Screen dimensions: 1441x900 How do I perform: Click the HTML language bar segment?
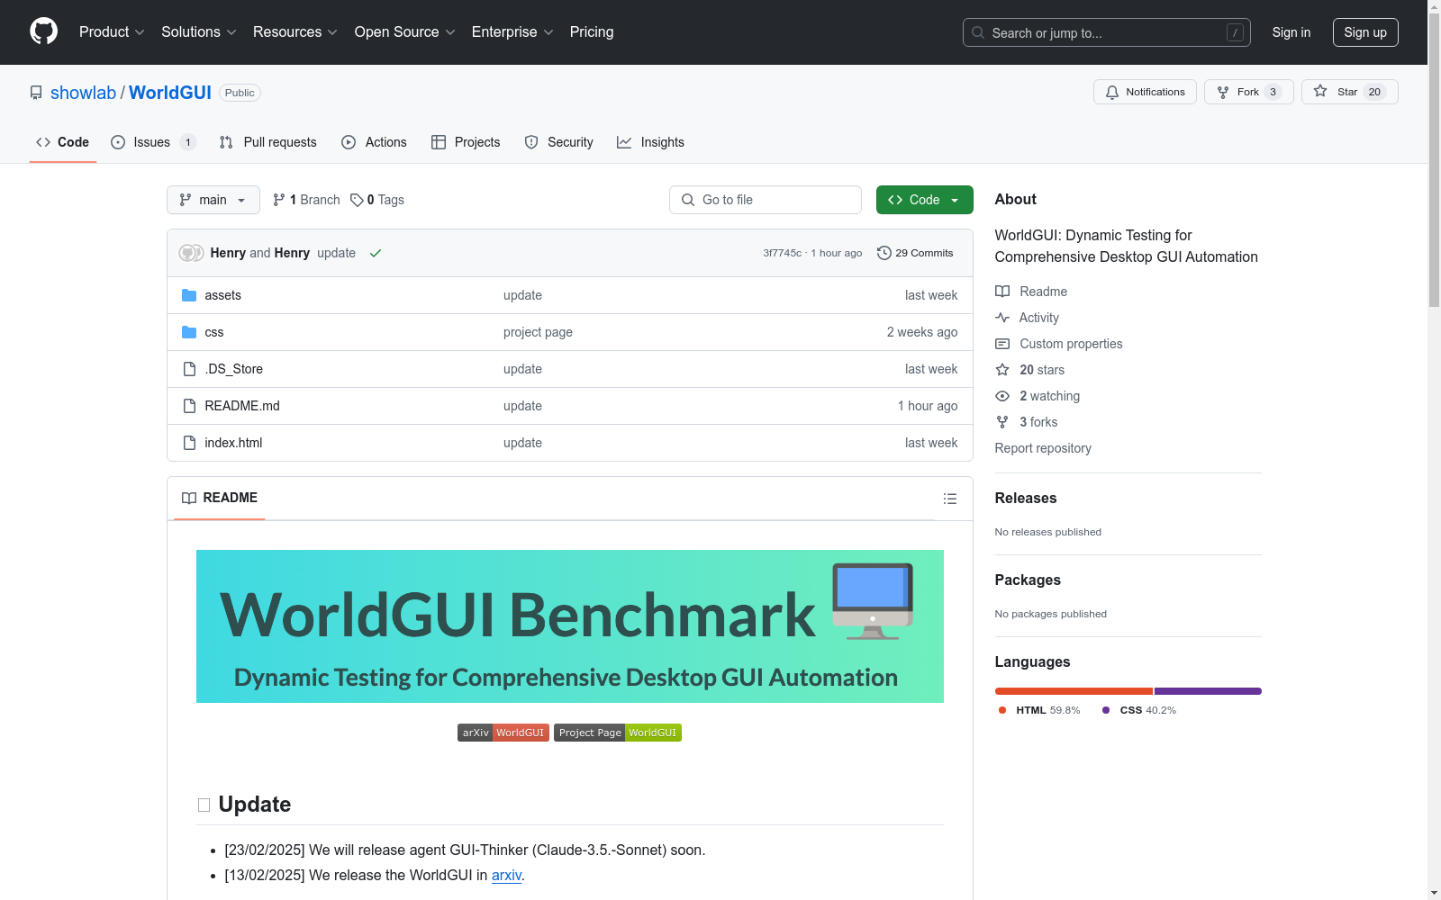[1074, 691]
